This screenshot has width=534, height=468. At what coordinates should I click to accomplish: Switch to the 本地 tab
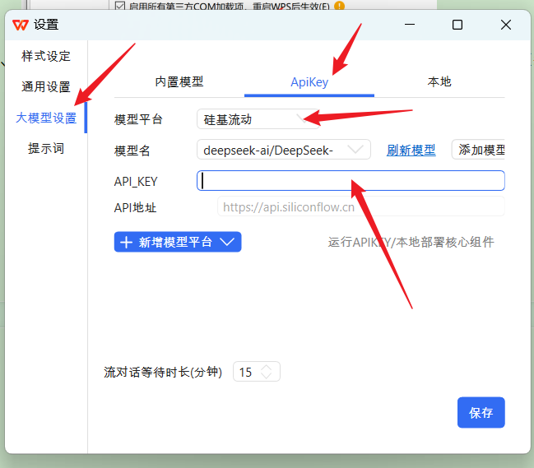click(x=439, y=82)
